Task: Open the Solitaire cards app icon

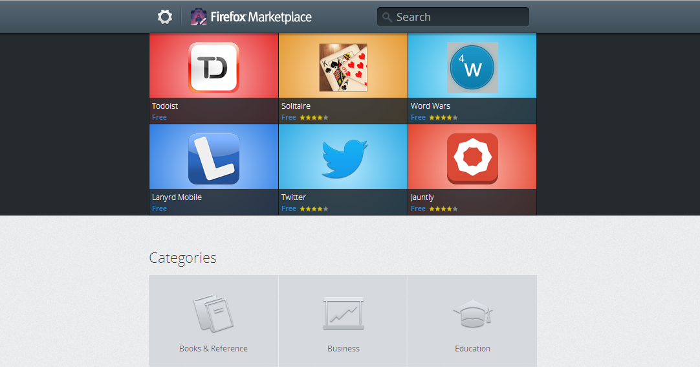Action: coord(343,67)
